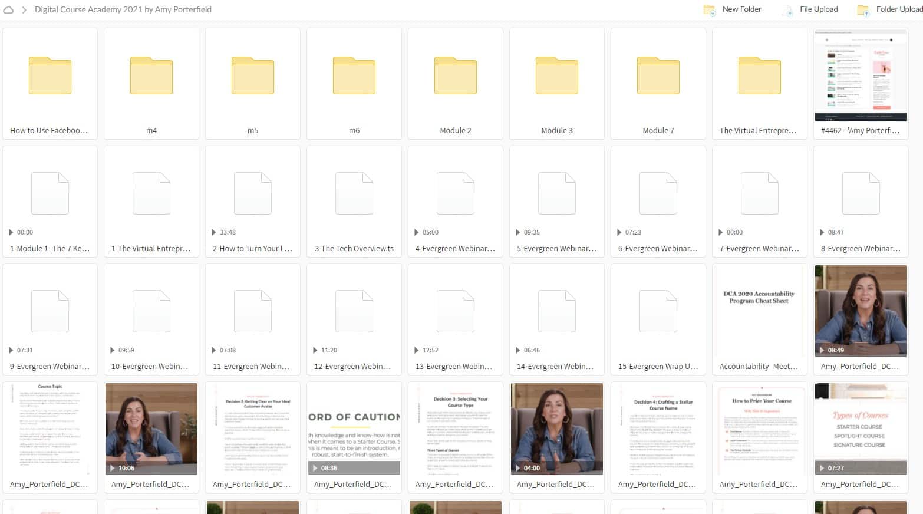Image resolution: width=923 pixels, height=514 pixels.
Task: Click the 15-Evergreen Wrap U... filename
Action: click(658, 367)
